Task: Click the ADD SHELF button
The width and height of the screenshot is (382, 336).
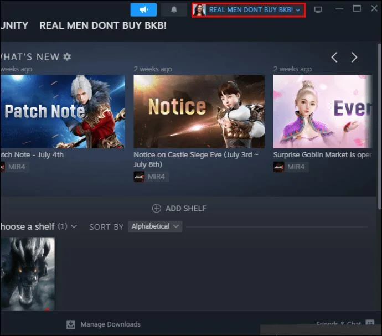Action: coord(179,209)
